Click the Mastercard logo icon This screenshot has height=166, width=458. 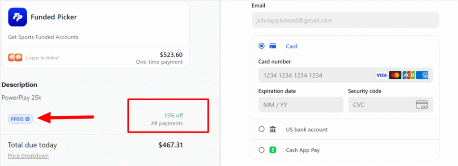[x=395, y=76]
